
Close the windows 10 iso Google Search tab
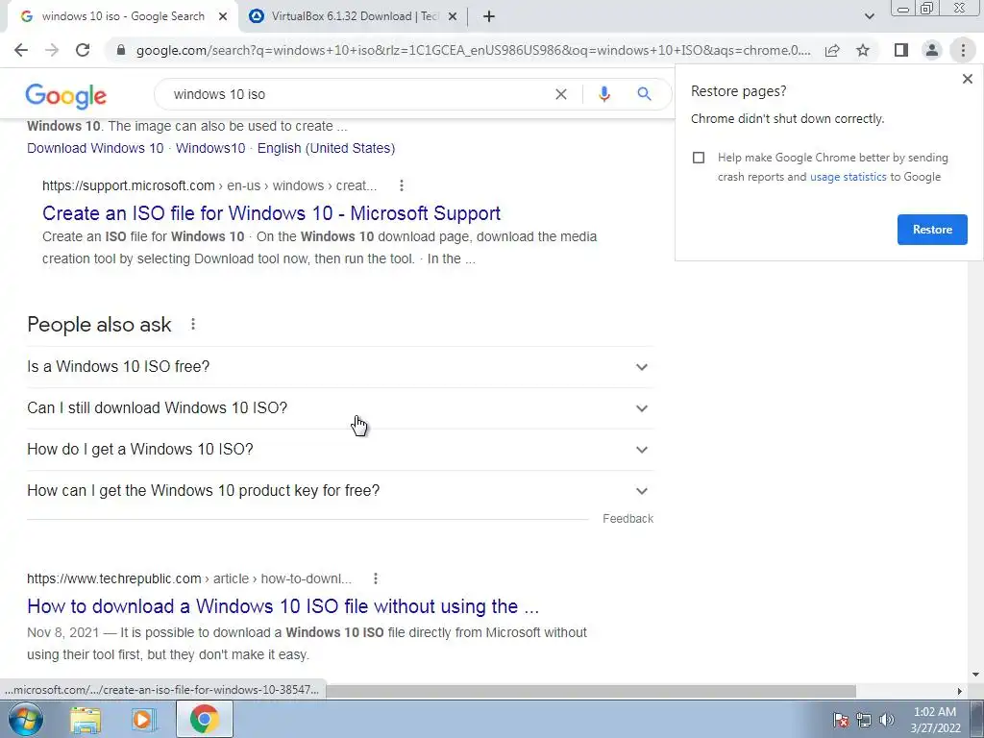point(223,17)
